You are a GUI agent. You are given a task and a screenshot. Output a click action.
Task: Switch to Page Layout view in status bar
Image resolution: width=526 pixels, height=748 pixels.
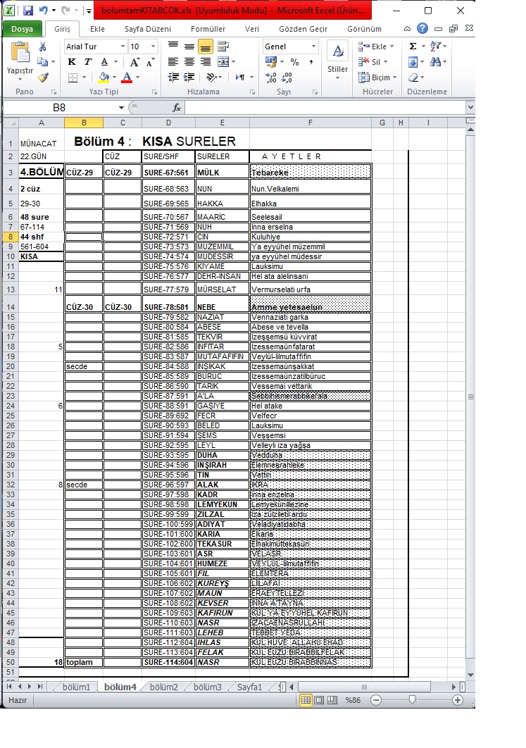coord(319,700)
